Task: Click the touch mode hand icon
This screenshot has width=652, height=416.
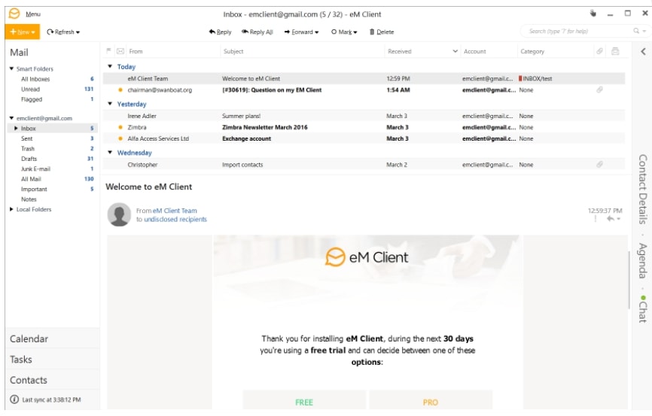Action: pos(593,14)
